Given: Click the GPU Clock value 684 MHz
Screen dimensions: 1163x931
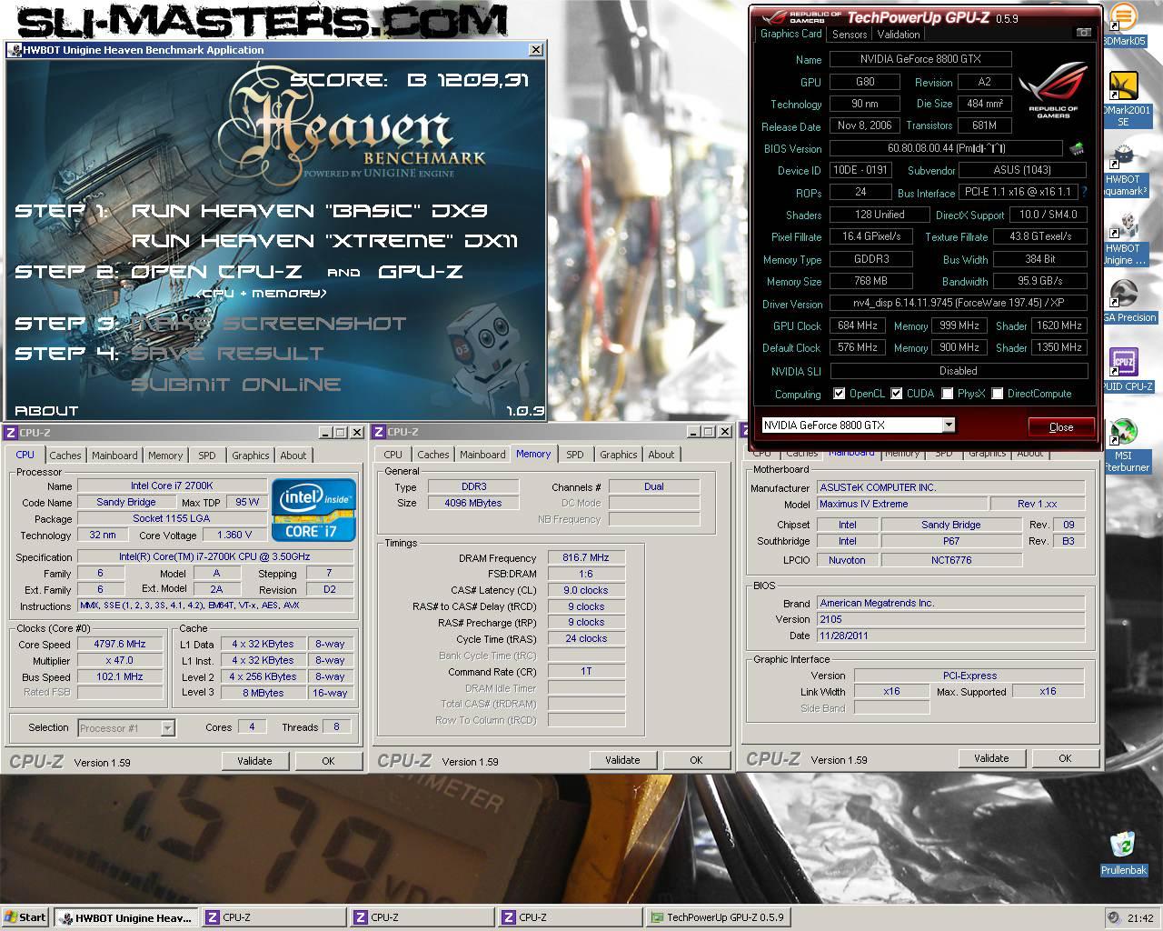Looking at the screenshot, I should [857, 325].
